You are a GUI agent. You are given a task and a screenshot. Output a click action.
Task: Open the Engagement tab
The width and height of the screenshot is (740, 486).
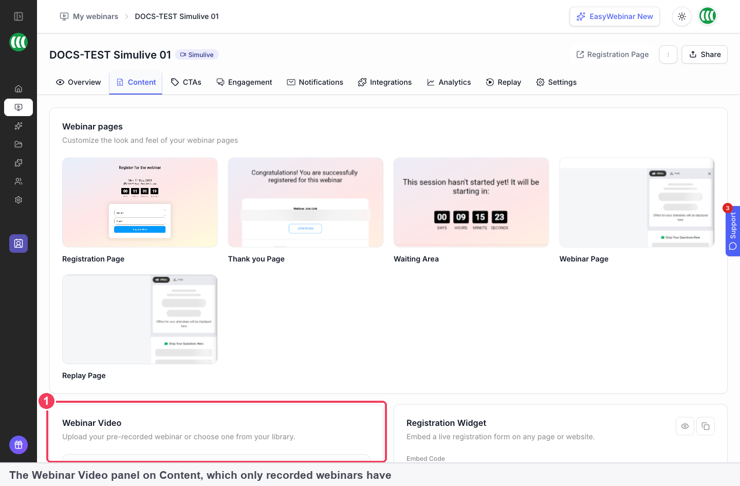(x=244, y=82)
